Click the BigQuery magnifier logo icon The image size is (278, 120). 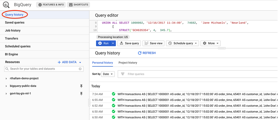pyautogui.click(x=7, y=5)
